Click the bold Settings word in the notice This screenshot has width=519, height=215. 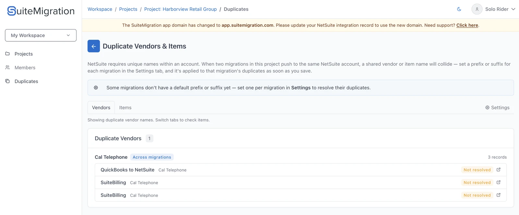[x=301, y=88]
